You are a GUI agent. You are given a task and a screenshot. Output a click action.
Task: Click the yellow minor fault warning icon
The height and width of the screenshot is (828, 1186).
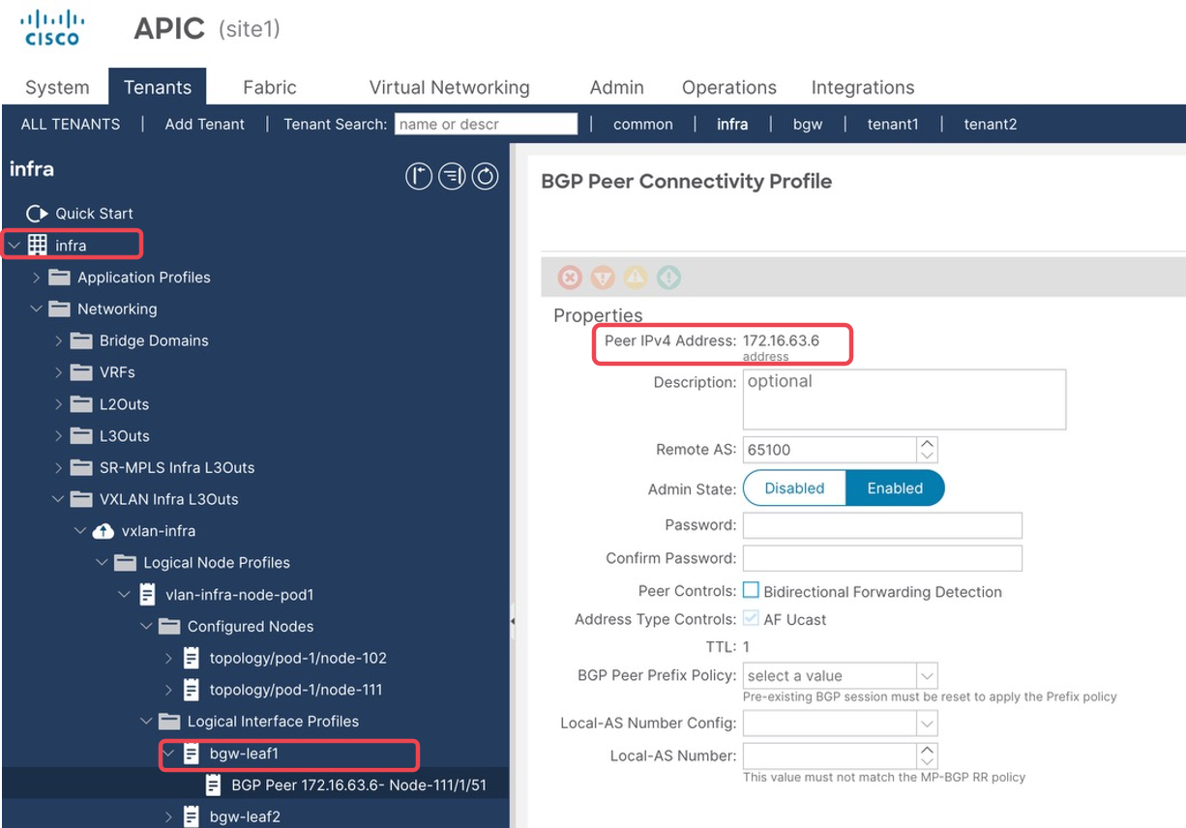pos(636,278)
